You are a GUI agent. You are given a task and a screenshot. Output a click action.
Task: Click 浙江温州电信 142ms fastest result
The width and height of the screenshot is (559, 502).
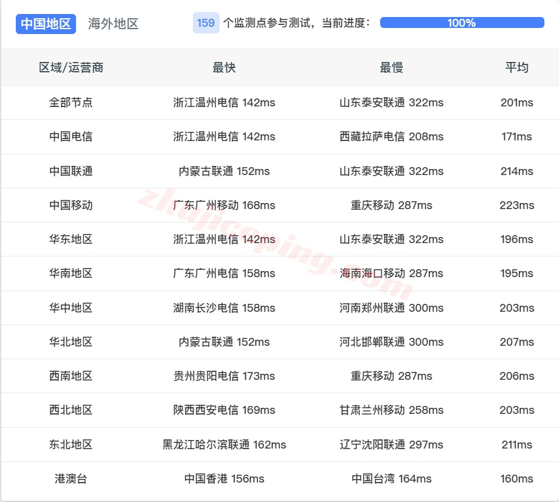pos(224,103)
